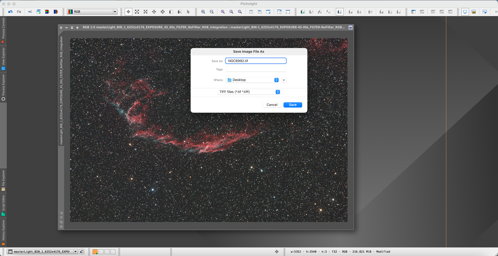Select the center/scroll crosshair tool
Screen dimensions: 498x256
[163, 12]
